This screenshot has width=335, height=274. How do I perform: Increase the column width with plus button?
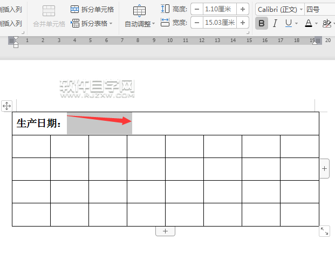point(243,23)
